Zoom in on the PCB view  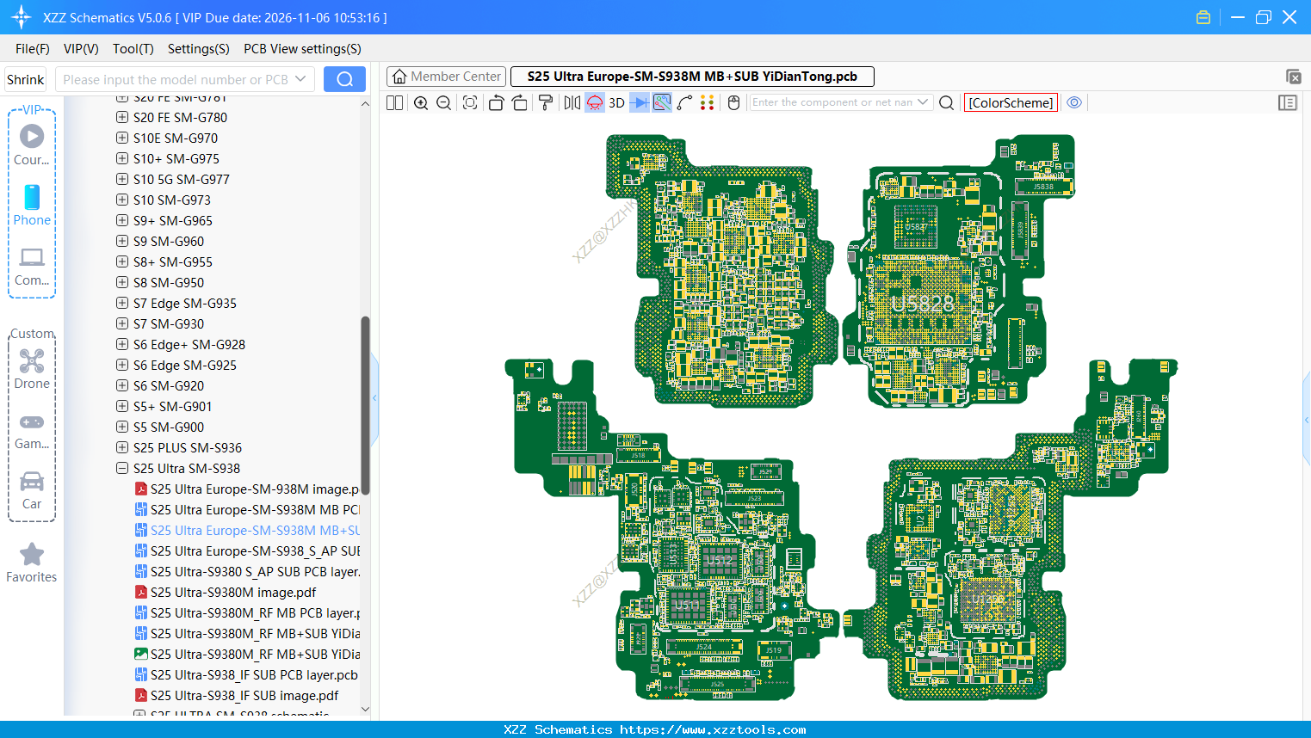click(421, 102)
